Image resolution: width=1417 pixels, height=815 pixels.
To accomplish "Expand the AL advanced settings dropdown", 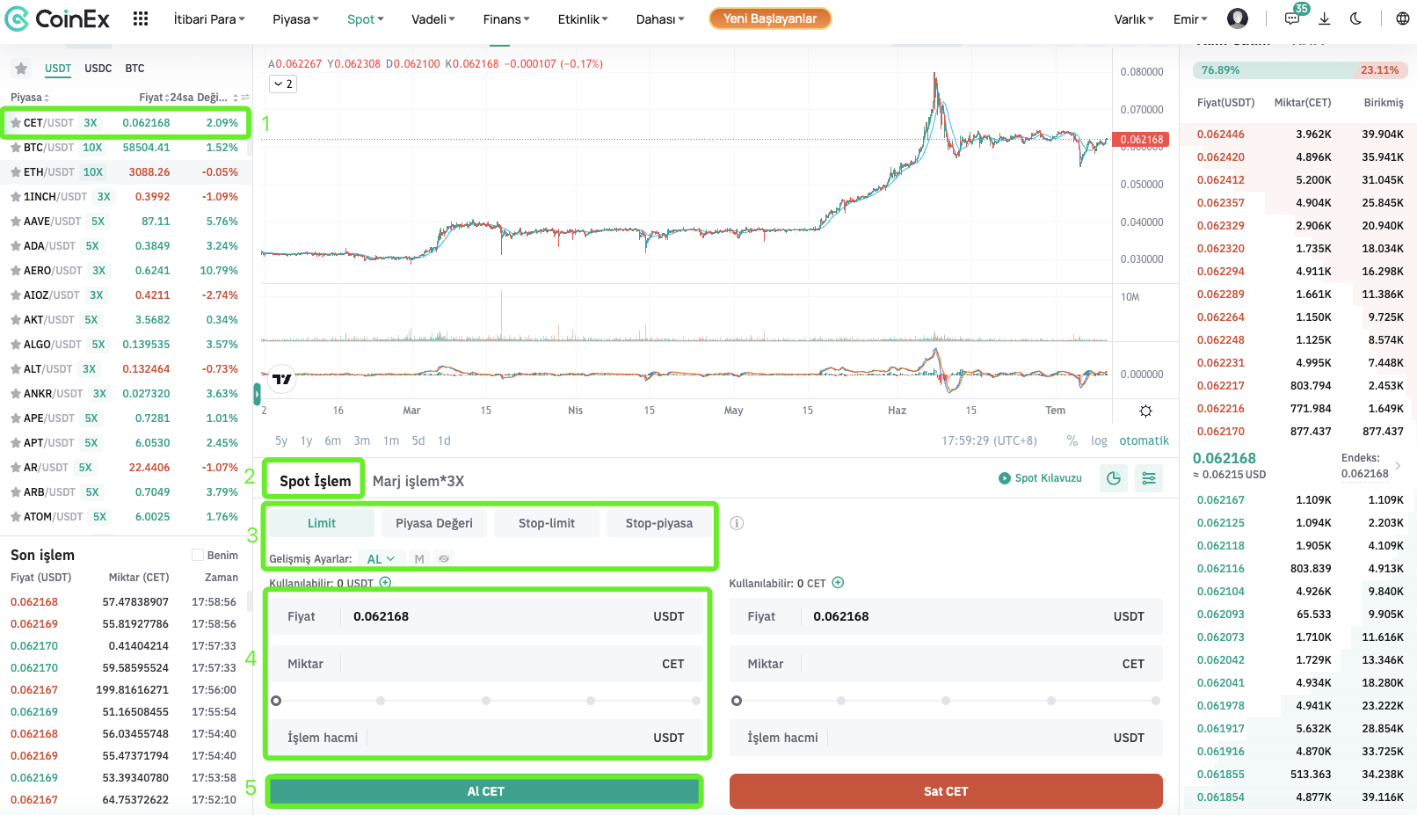I will 381,559.
